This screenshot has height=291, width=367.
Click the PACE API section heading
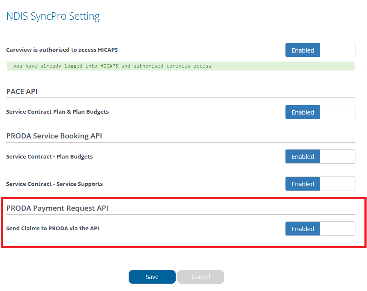(22, 91)
